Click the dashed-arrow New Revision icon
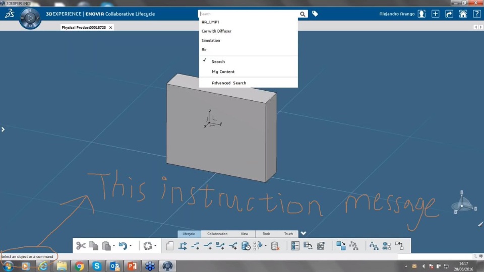This screenshot has height=272, width=484. (x=195, y=245)
